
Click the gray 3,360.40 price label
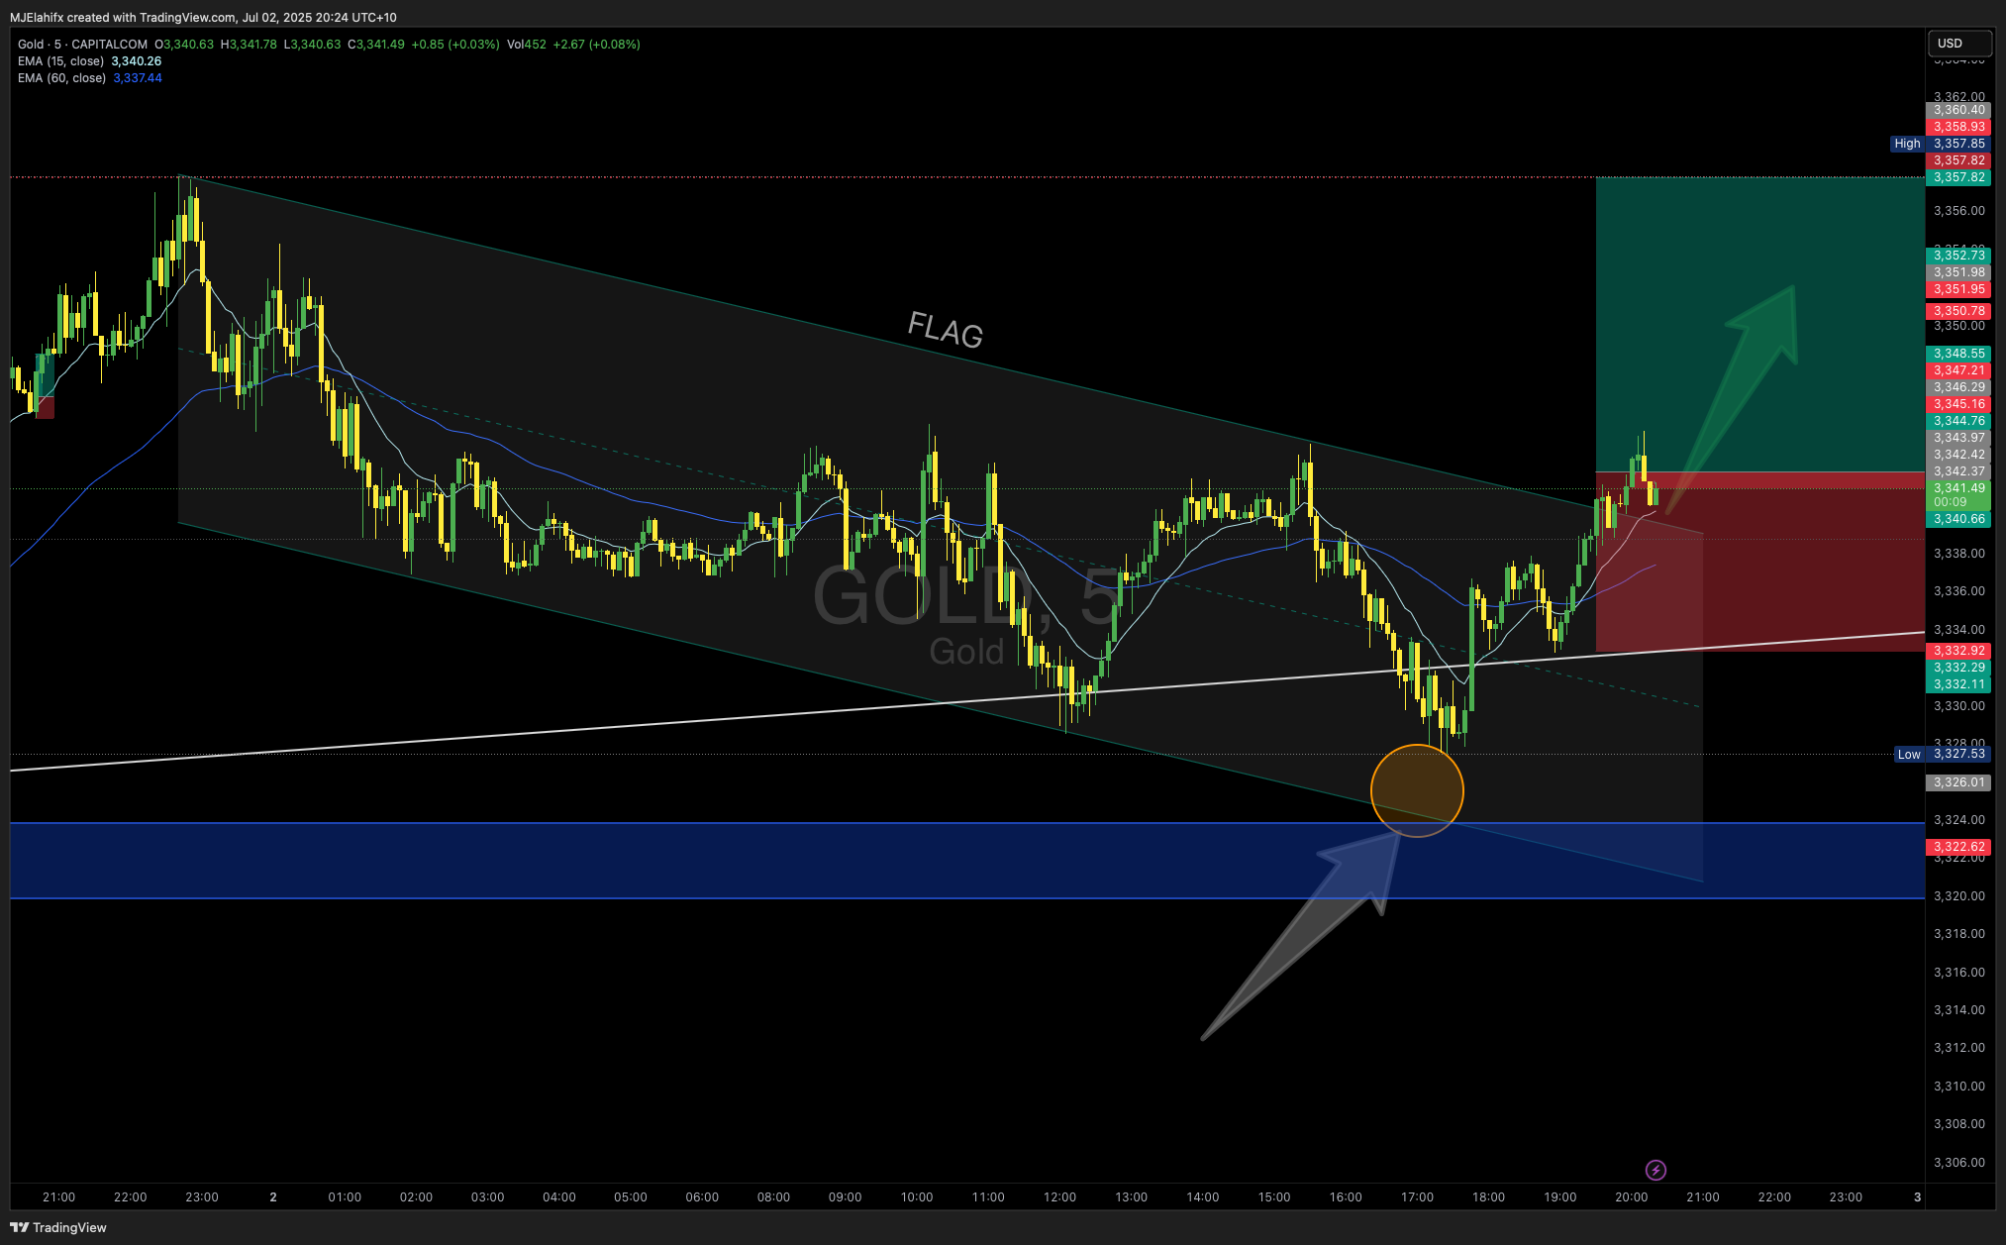point(1958,110)
